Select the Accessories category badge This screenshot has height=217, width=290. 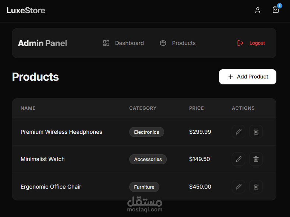point(148,159)
